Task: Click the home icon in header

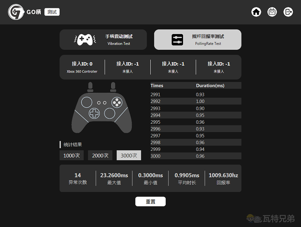Action: [x=256, y=12]
